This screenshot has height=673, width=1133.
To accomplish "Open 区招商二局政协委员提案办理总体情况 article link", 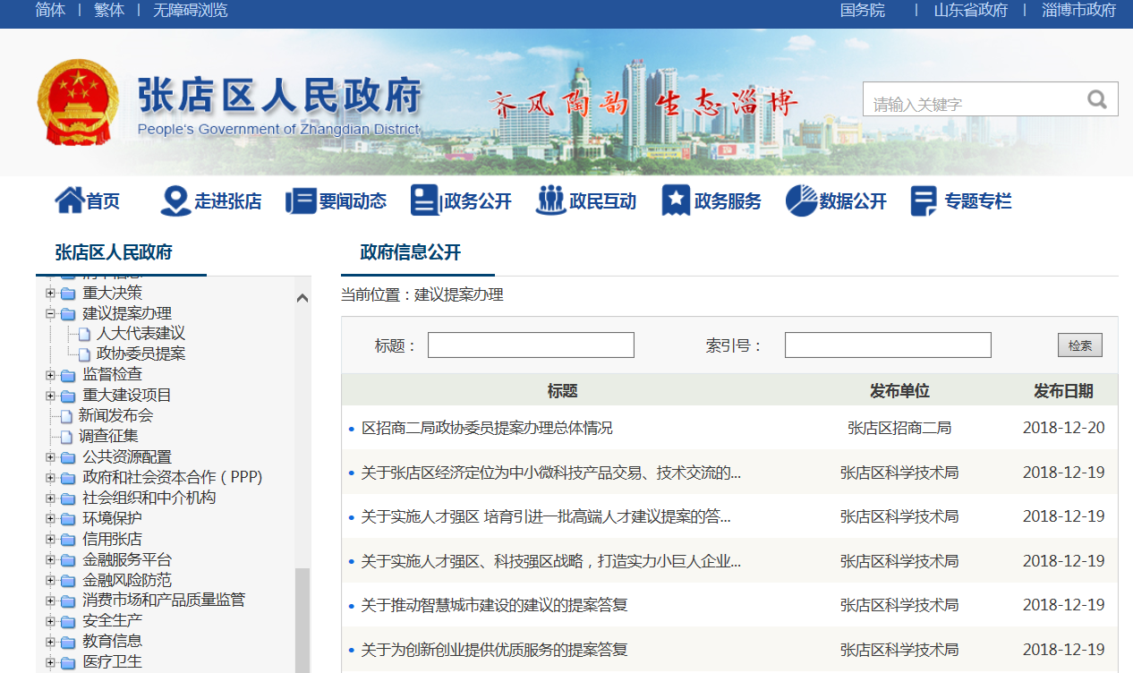I will coord(486,428).
